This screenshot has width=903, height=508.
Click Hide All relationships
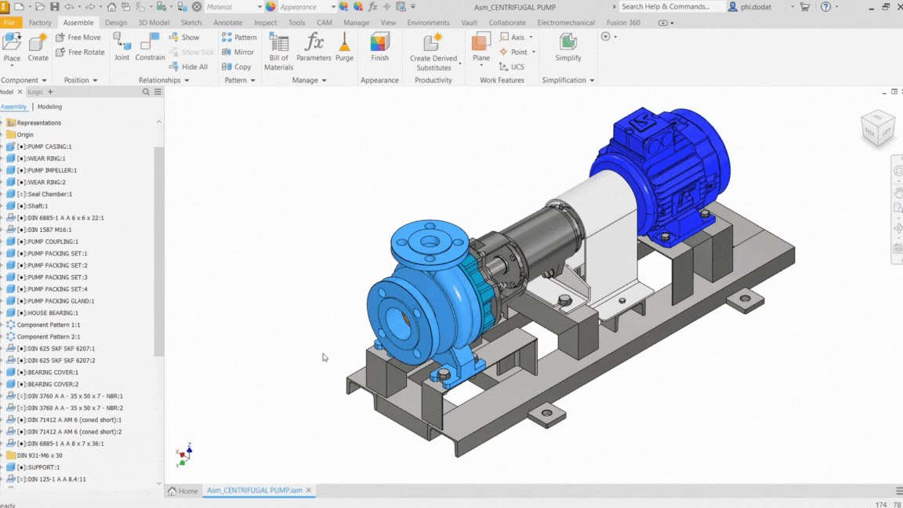point(188,67)
